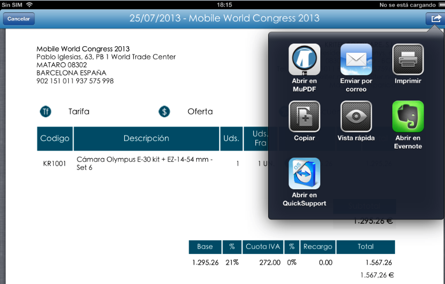Tap the Cuota IVA header cell
Viewport: 445px width, 284px height.
point(263,247)
